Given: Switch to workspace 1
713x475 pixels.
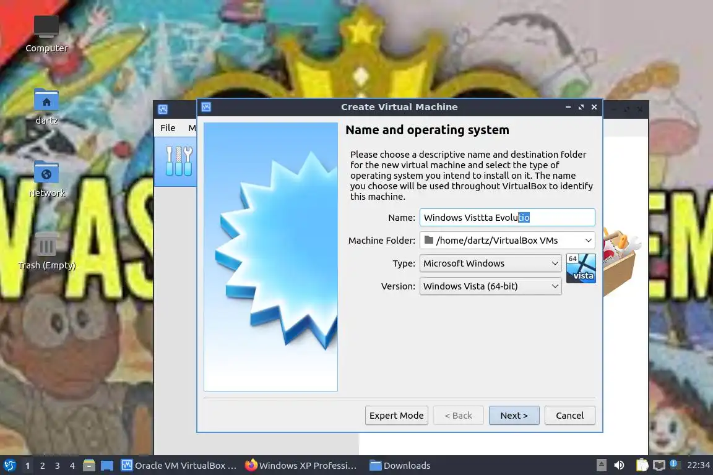Looking at the screenshot, I should click(x=27, y=466).
